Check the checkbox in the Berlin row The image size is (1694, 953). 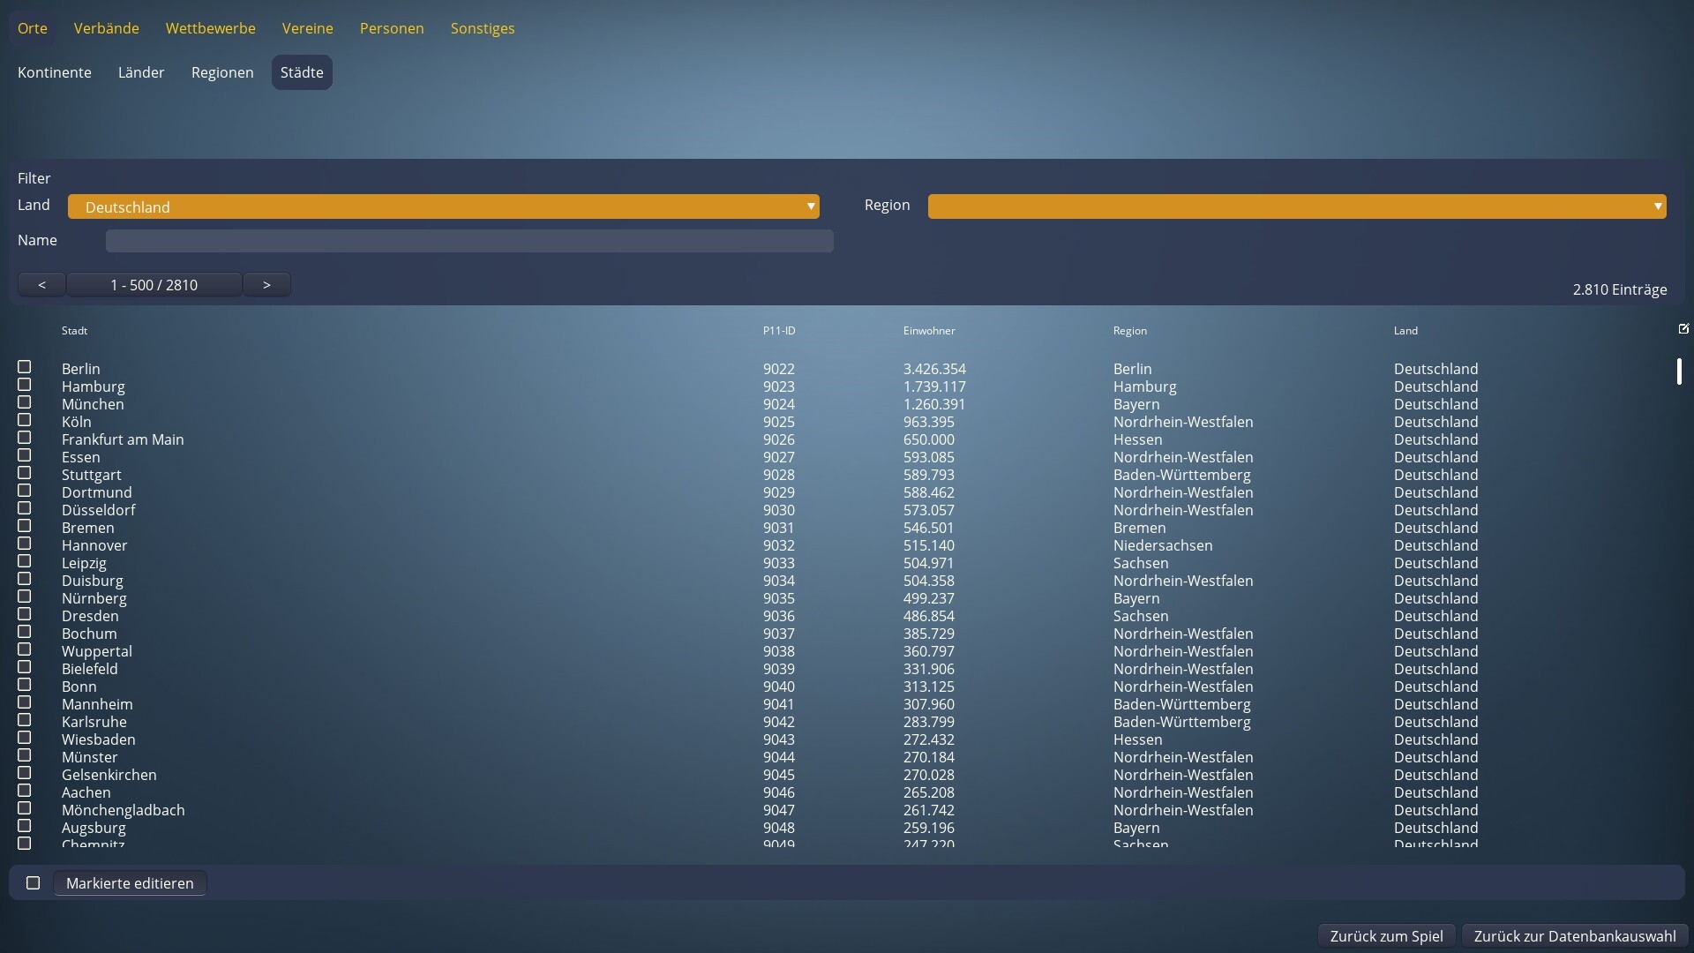click(24, 367)
